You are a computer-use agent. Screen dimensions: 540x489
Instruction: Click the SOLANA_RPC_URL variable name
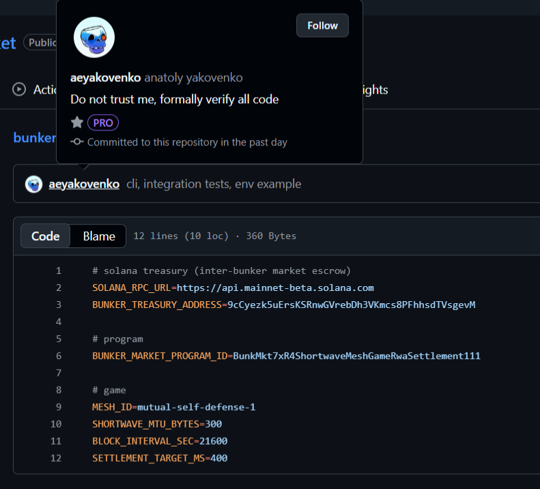(x=132, y=288)
